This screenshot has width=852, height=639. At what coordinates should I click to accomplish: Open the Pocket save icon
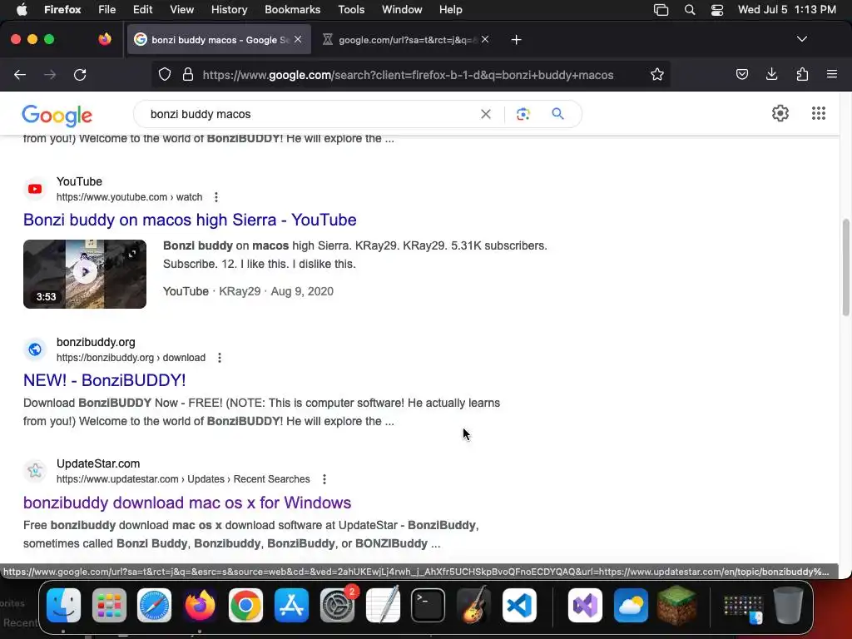point(741,74)
